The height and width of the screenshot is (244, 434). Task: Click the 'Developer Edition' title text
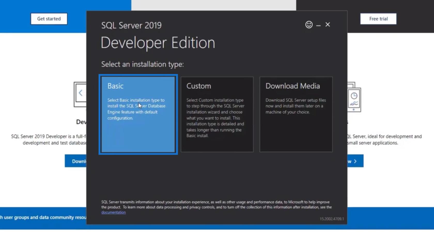tap(158, 43)
